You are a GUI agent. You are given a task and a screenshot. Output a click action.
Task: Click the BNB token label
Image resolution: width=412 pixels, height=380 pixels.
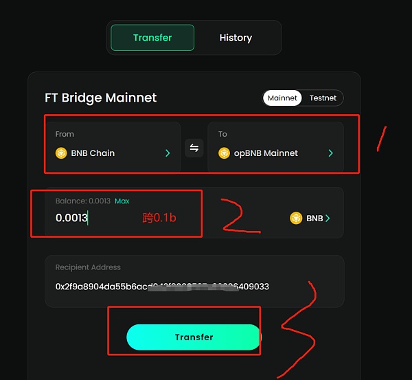point(314,219)
